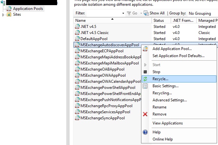Screen dimensions: 218x145
Task: Click the MSExchangePowerShellAppPool icon
Action: (x=77, y=88)
